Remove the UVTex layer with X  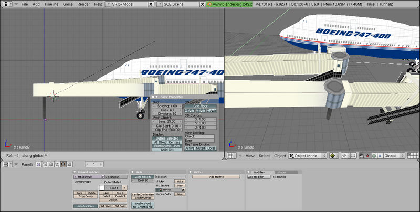tap(183, 190)
